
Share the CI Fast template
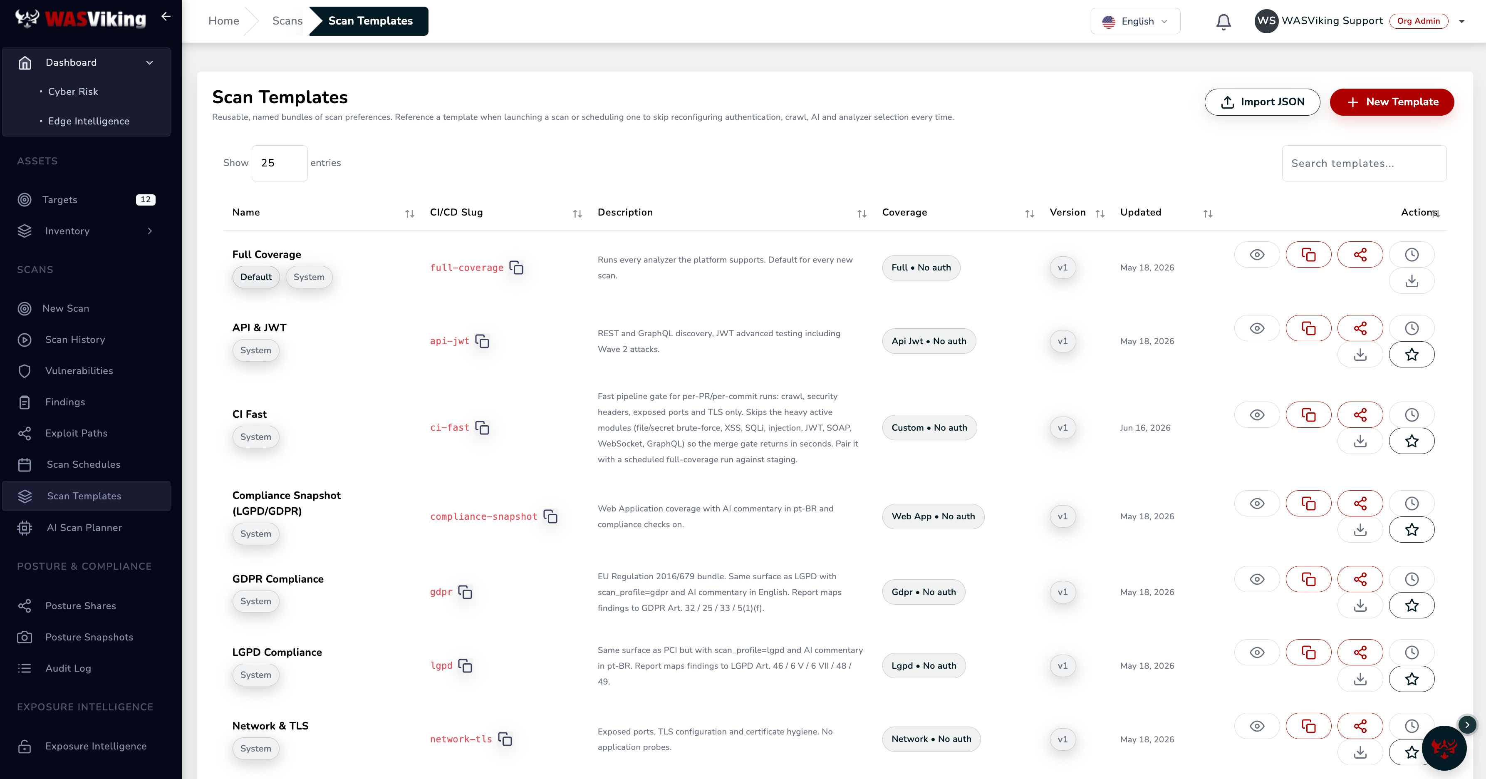(1360, 415)
